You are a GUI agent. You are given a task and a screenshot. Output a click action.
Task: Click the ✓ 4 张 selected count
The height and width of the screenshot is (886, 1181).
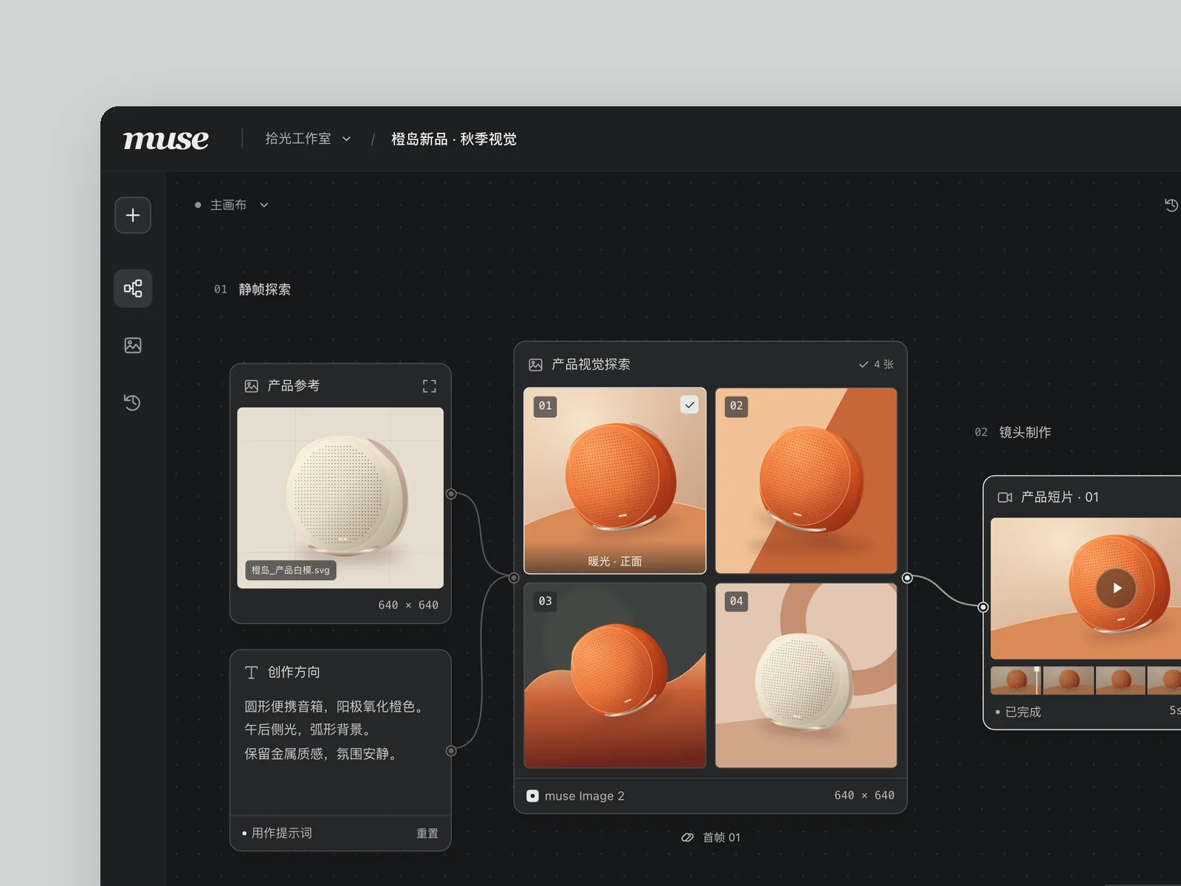876,365
